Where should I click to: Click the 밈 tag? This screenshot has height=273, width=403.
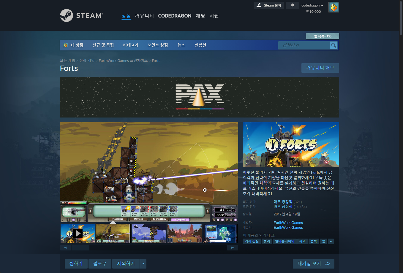click(323, 241)
